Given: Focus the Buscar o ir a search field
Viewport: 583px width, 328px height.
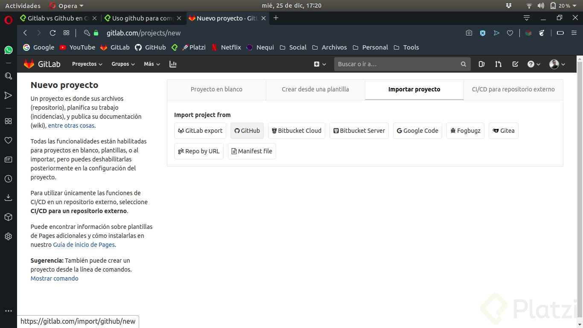Looking at the screenshot, I should (402, 64).
